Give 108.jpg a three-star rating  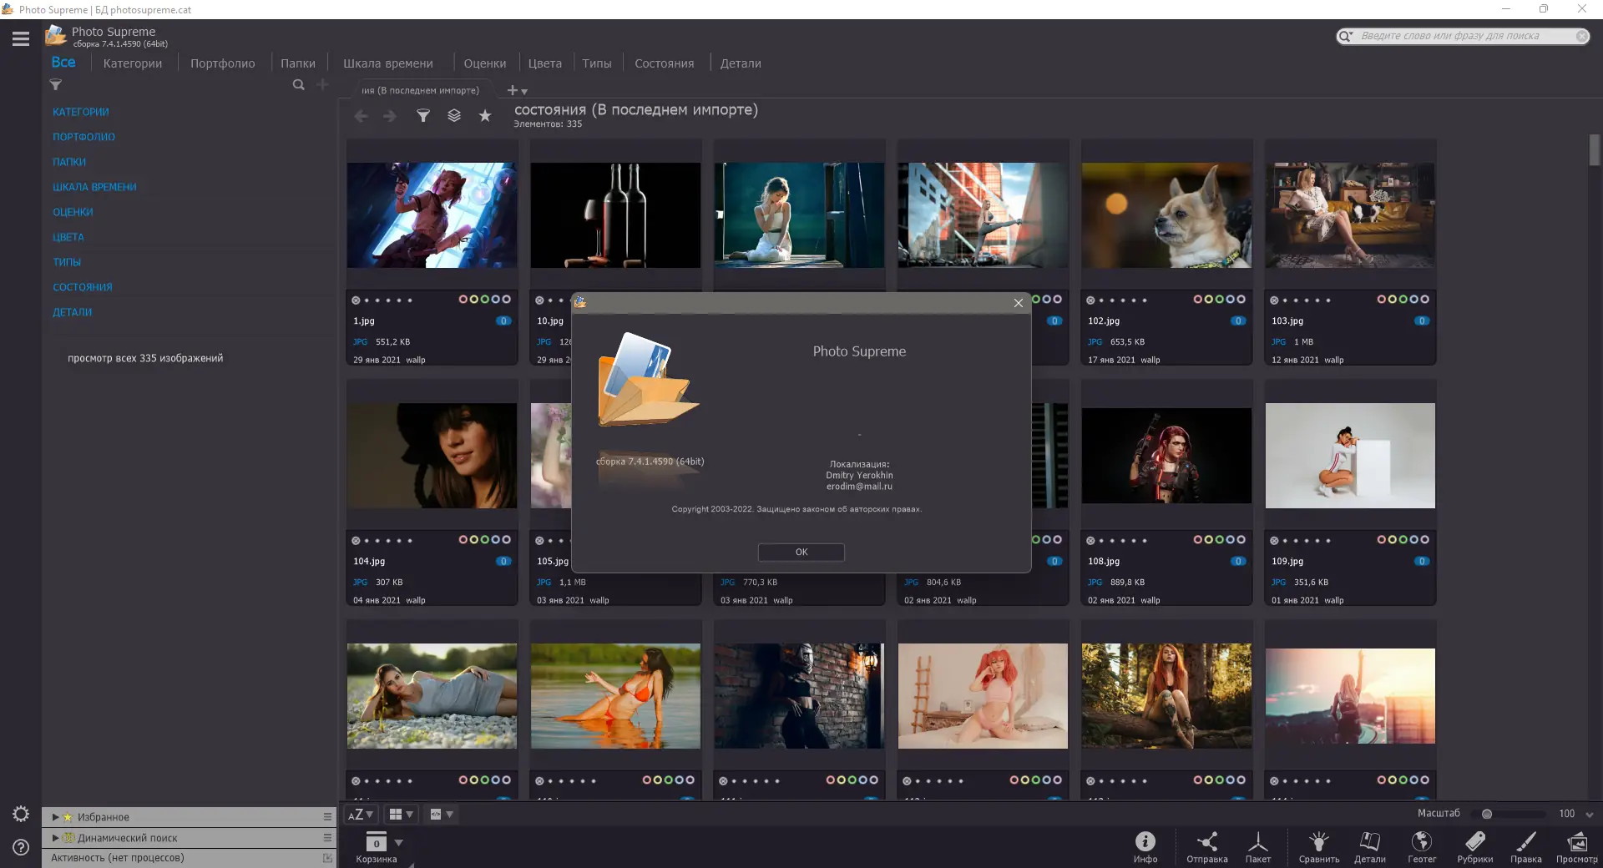(x=1123, y=541)
